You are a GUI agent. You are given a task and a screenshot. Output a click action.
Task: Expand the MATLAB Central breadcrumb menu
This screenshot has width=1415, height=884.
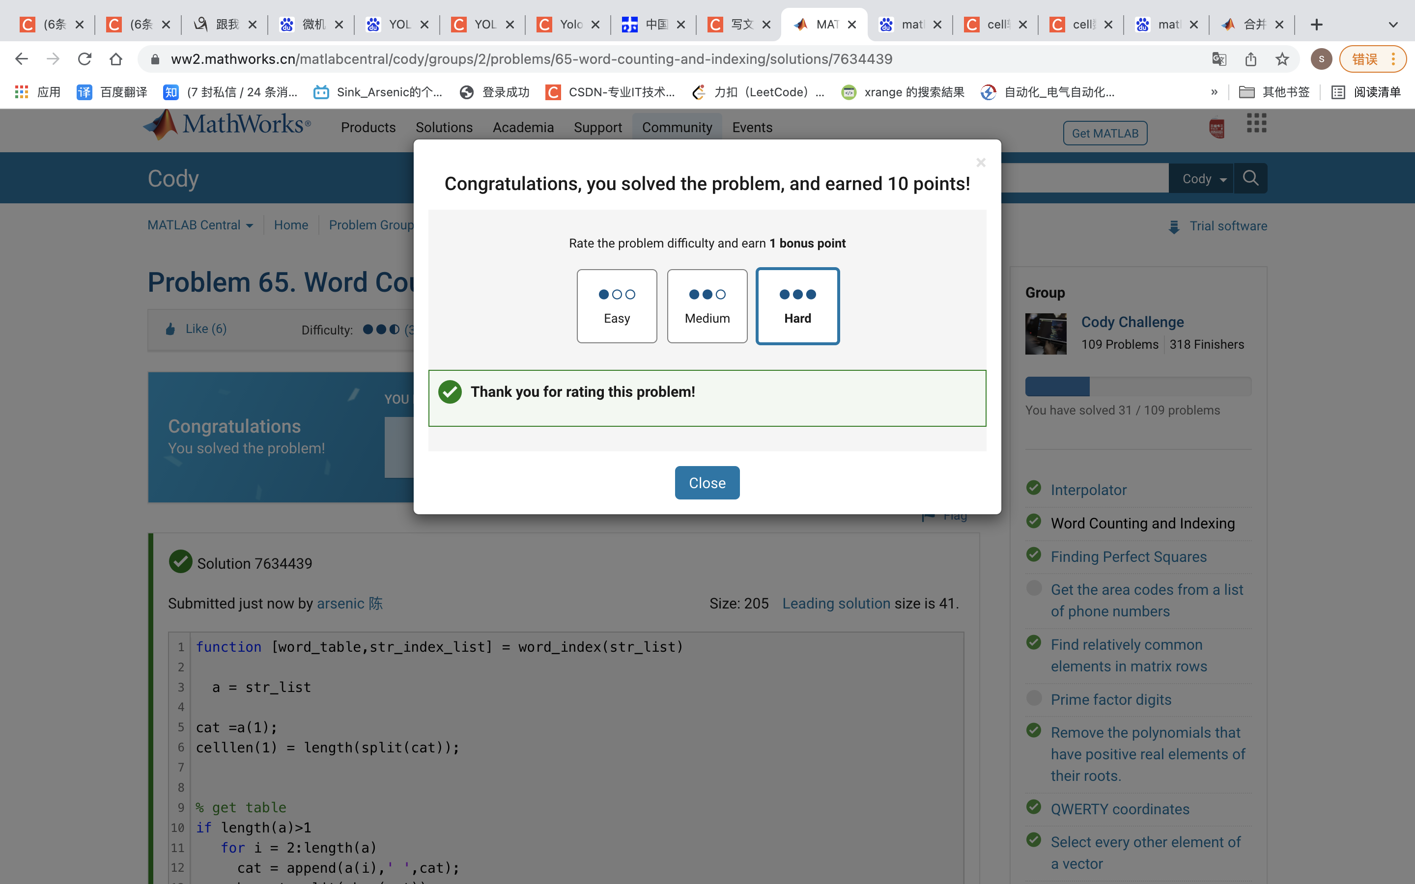[250, 225]
